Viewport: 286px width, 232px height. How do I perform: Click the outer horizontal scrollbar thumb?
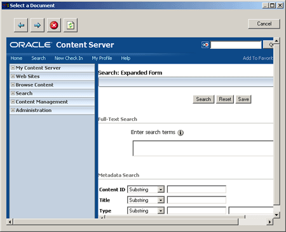click(126, 222)
